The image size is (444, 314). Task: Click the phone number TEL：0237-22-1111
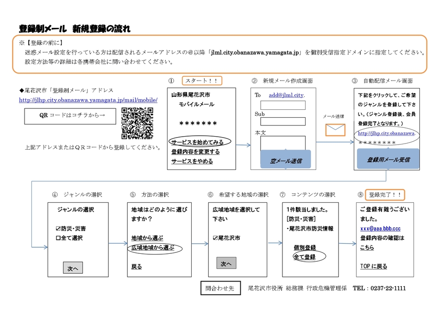[379, 288]
